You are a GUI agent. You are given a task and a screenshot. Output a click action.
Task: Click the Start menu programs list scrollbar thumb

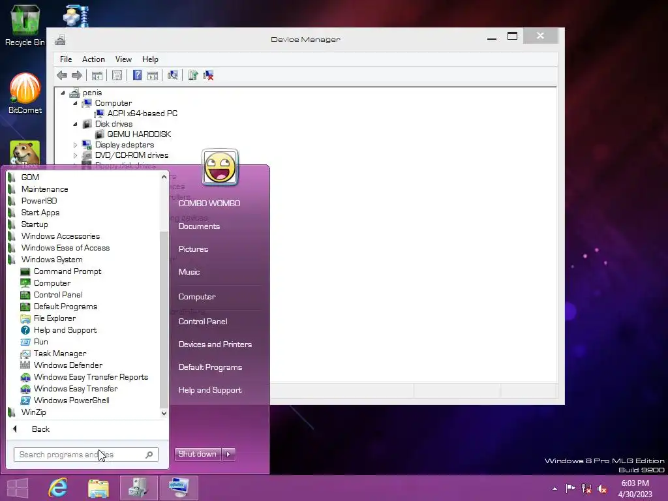[x=164, y=320]
